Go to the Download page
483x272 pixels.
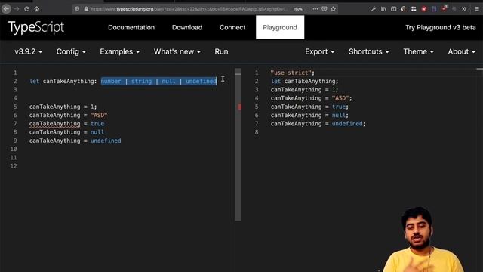click(187, 27)
